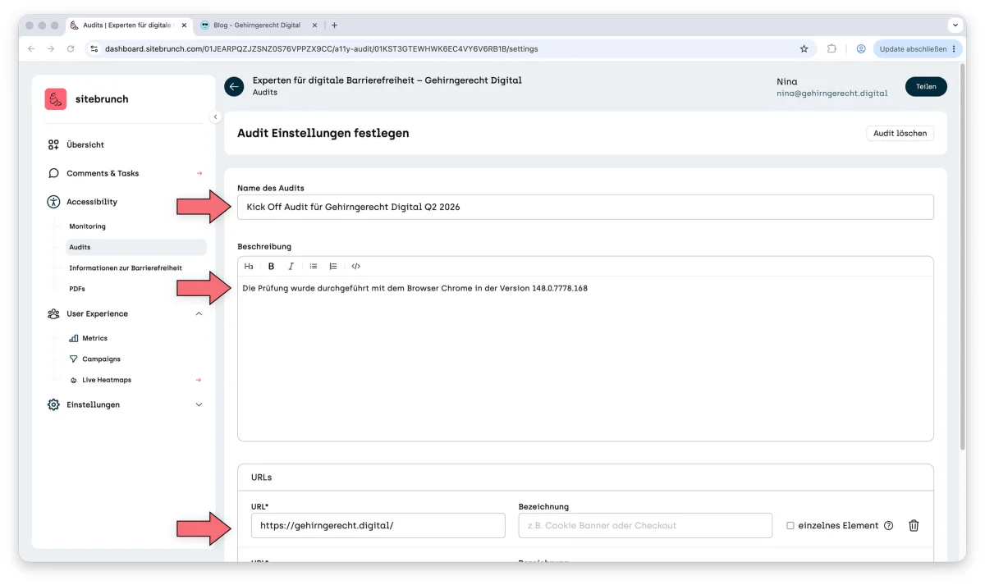Click the Comments & Tasks red arrow indicator
This screenshot has width=985, height=585.
click(199, 173)
